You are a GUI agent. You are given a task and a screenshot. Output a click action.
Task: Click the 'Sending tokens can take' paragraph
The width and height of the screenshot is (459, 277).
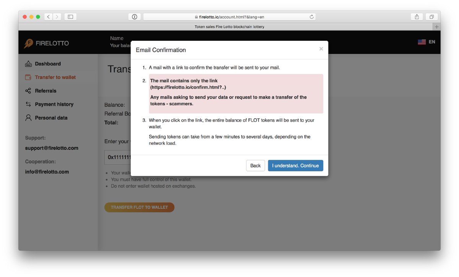pos(229,140)
